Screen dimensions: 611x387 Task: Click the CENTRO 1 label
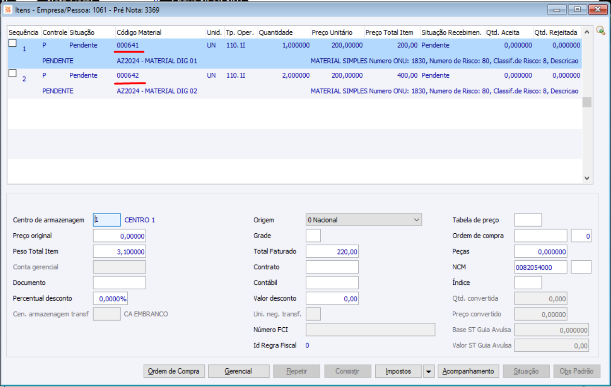(x=140, y=220)
